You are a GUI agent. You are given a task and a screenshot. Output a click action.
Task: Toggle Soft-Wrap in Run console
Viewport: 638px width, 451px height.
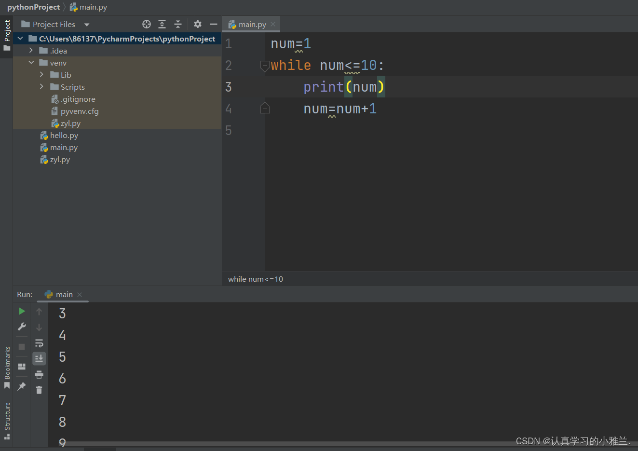click(39, 343)
